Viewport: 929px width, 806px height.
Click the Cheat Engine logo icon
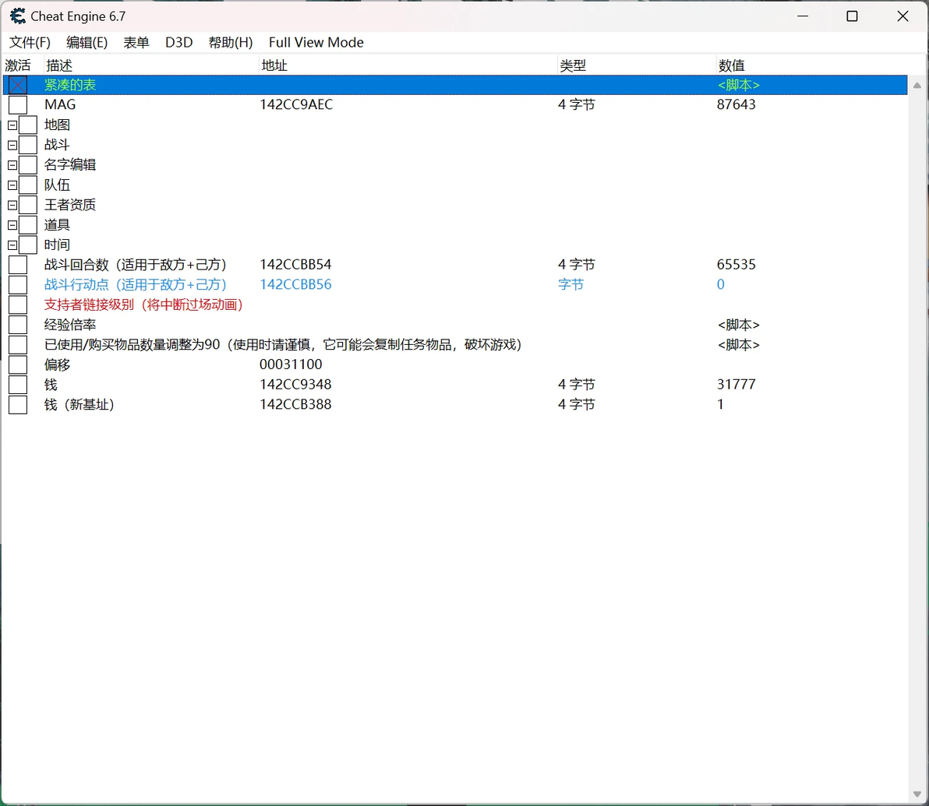point(17,16)
